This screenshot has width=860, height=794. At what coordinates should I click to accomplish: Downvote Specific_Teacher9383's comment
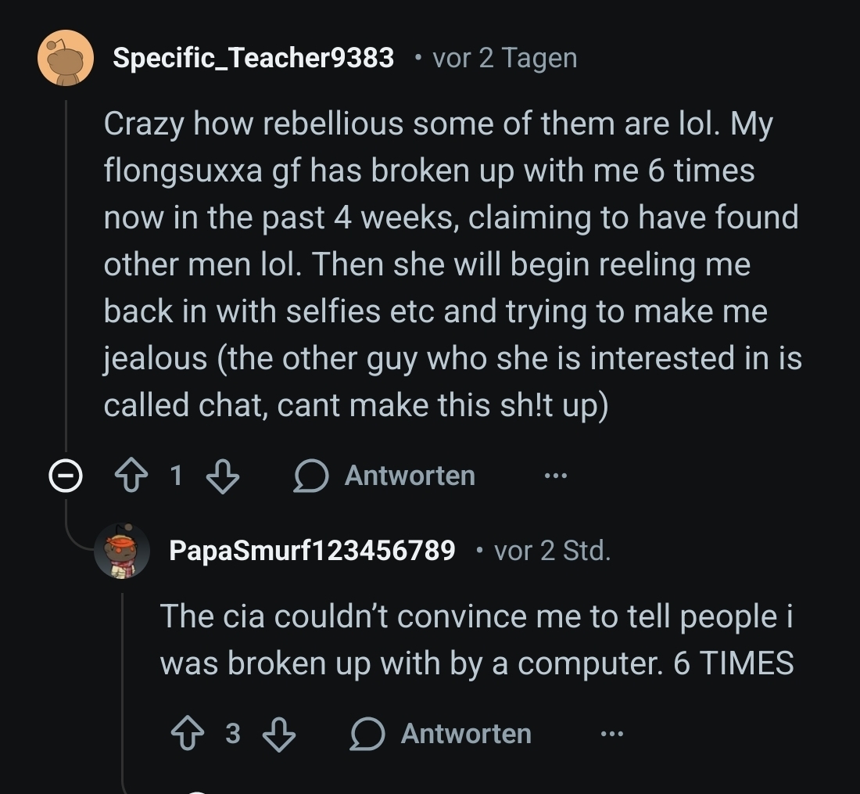223,476
